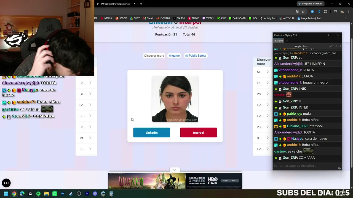Click 'margiim (live)' split header in Chatterino
Image resolution: width=353 pixels, height=198 pixels.
point(301,46)
